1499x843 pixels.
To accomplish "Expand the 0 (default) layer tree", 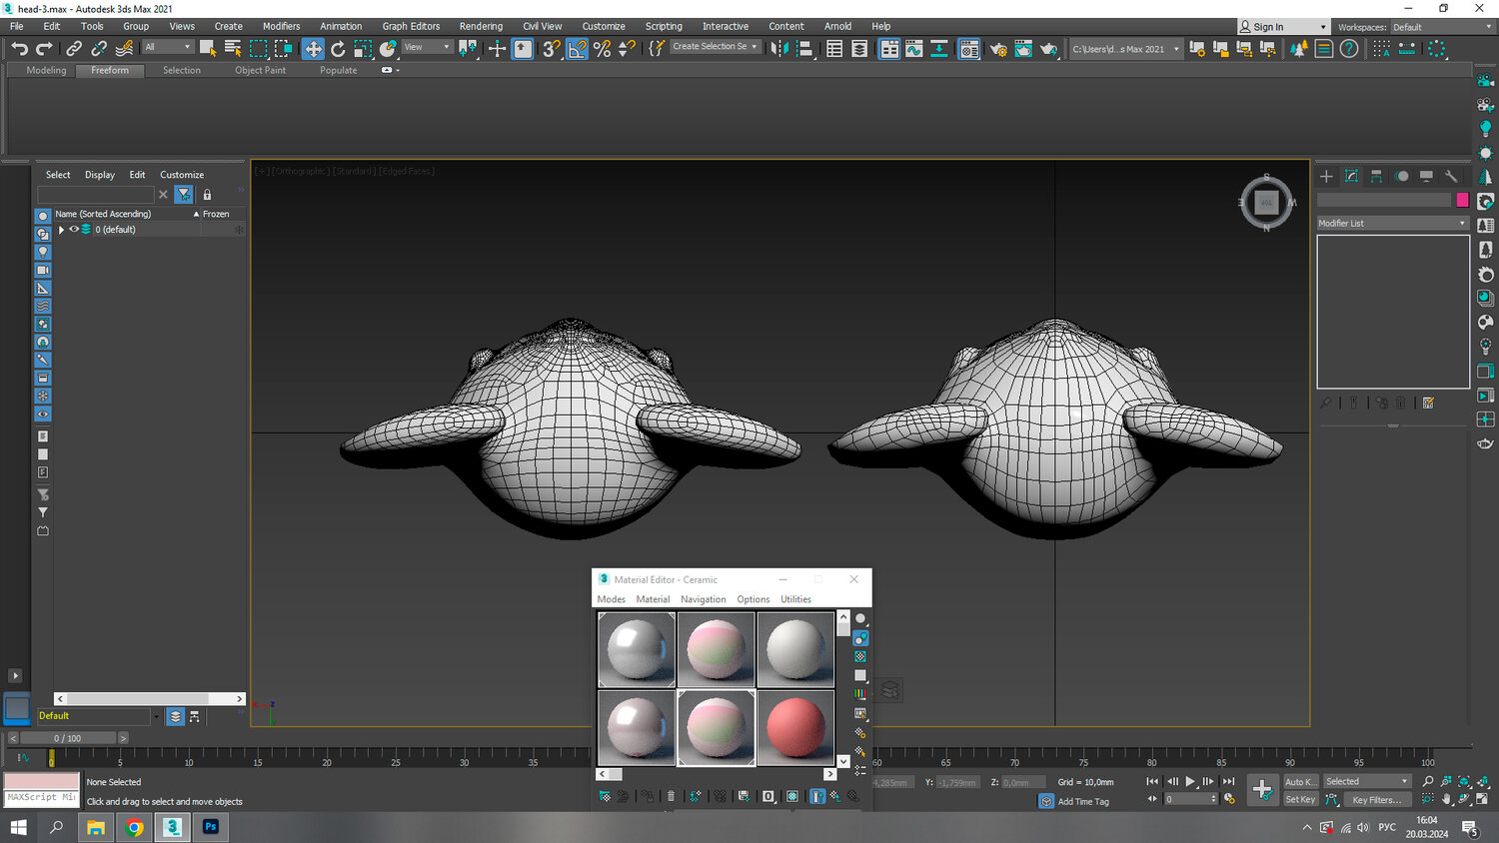I will [61, 230].
